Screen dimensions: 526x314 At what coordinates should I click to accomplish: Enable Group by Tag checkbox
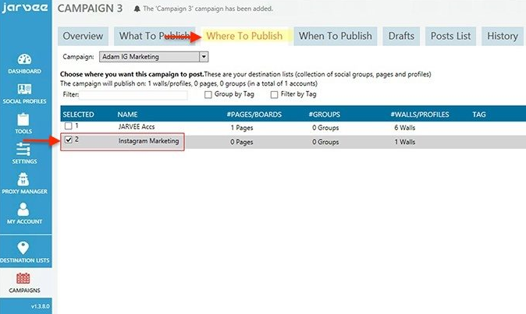(208, 95)
